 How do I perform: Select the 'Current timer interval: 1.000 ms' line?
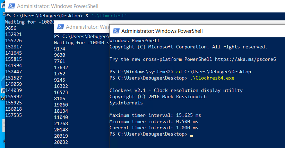(154, 128)
